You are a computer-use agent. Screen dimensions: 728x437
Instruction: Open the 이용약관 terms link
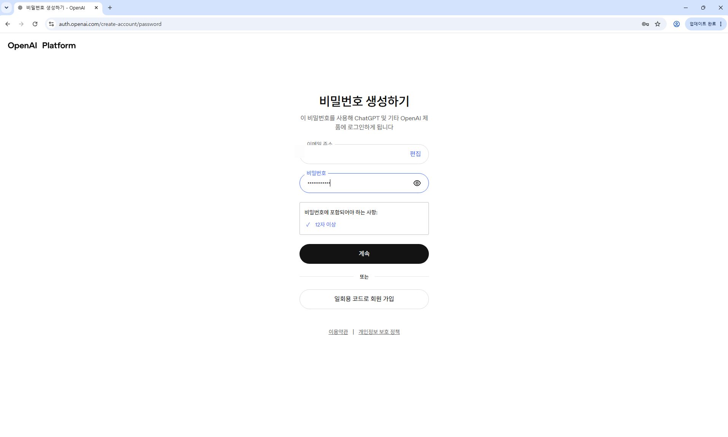(338, 332)
